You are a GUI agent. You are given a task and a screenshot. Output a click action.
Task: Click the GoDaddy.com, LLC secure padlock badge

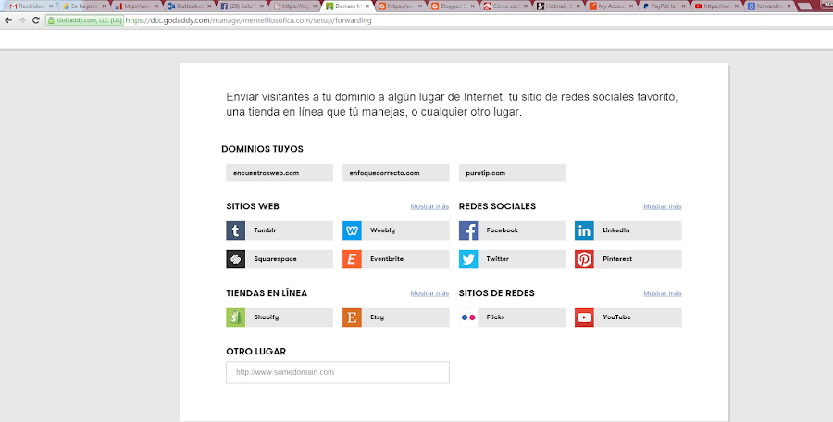(x=85, y=20)
